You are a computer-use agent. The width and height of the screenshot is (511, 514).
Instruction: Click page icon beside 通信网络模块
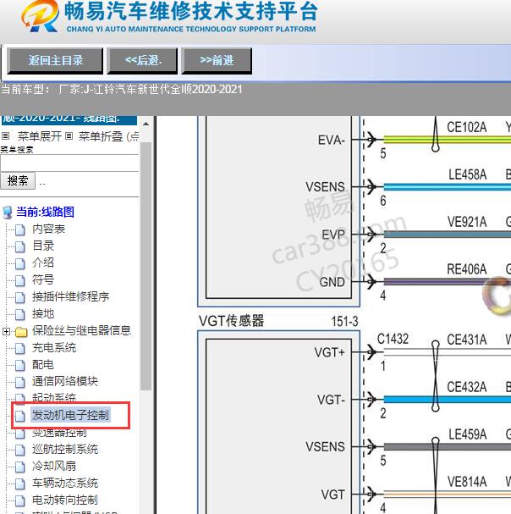(x=20, y=383)
